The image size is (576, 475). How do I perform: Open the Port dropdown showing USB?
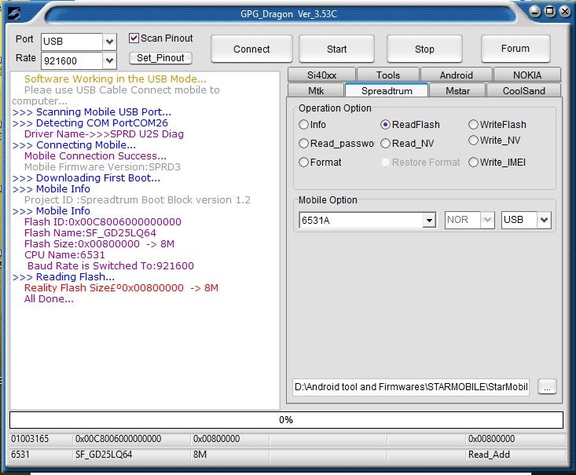110,41
